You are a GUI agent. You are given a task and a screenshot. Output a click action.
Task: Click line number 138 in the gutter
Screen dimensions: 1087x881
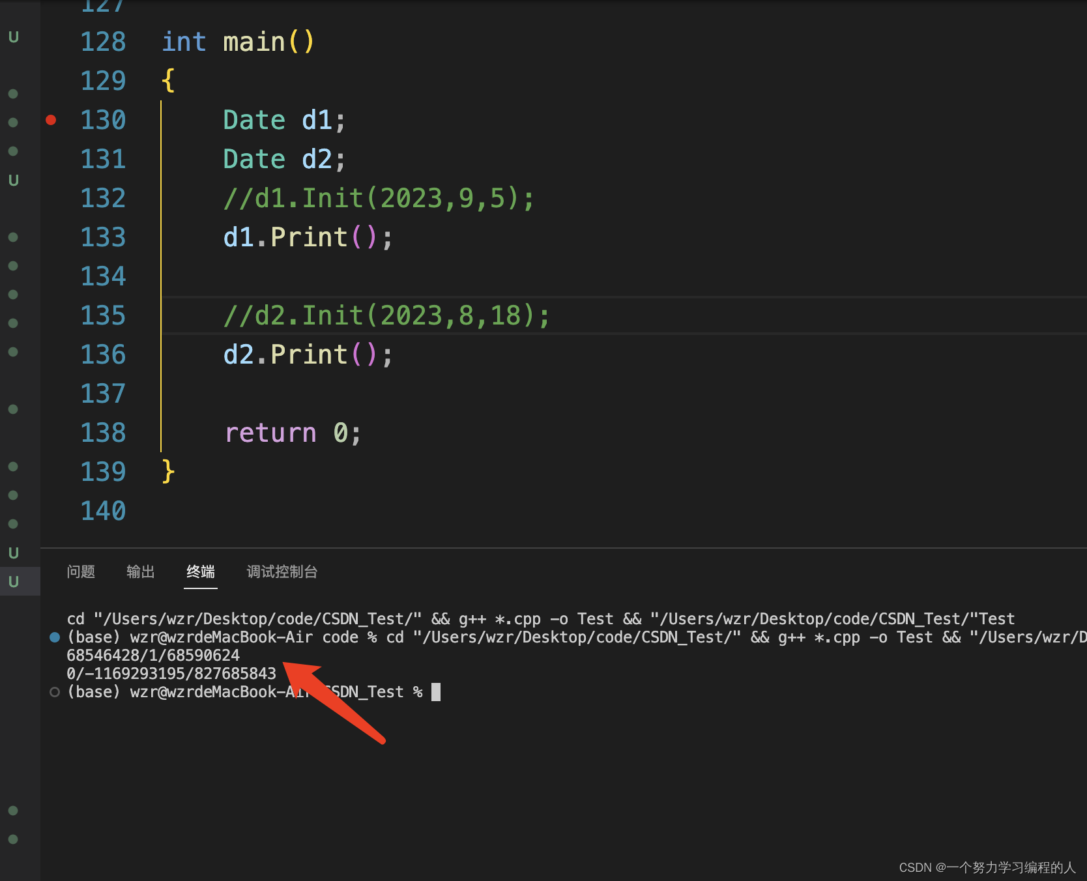click(x=103, y=433)
